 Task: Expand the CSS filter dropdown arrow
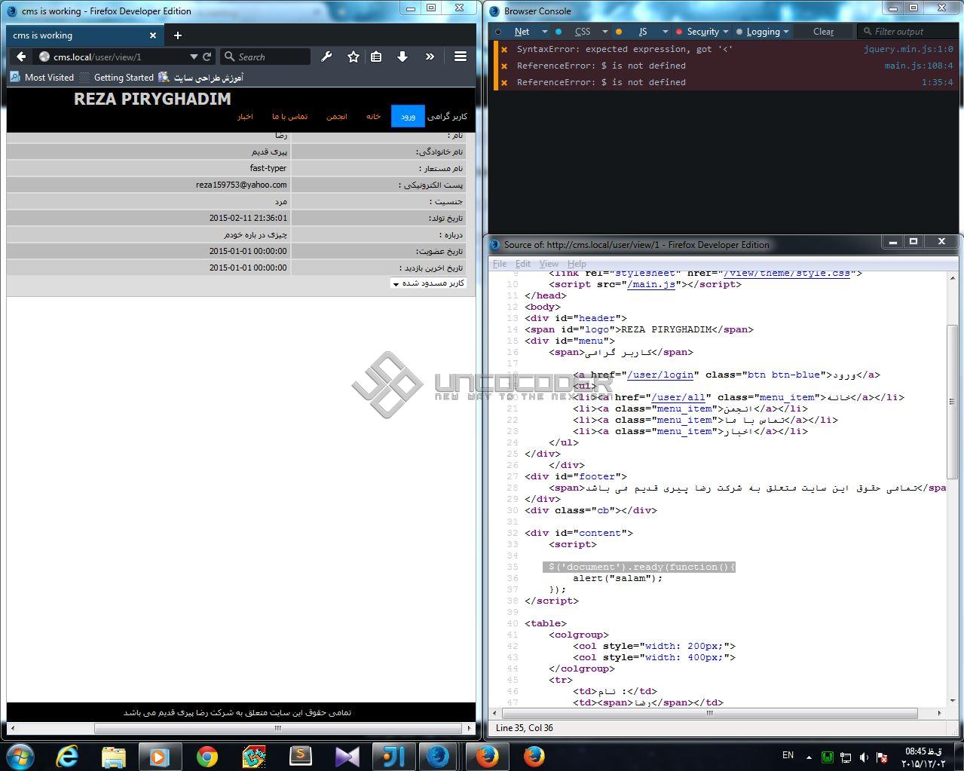pyautogui.click(x=604, y=32)
